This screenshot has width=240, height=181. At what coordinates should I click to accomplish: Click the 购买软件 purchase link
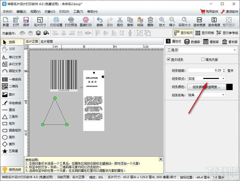pos(209,12)
